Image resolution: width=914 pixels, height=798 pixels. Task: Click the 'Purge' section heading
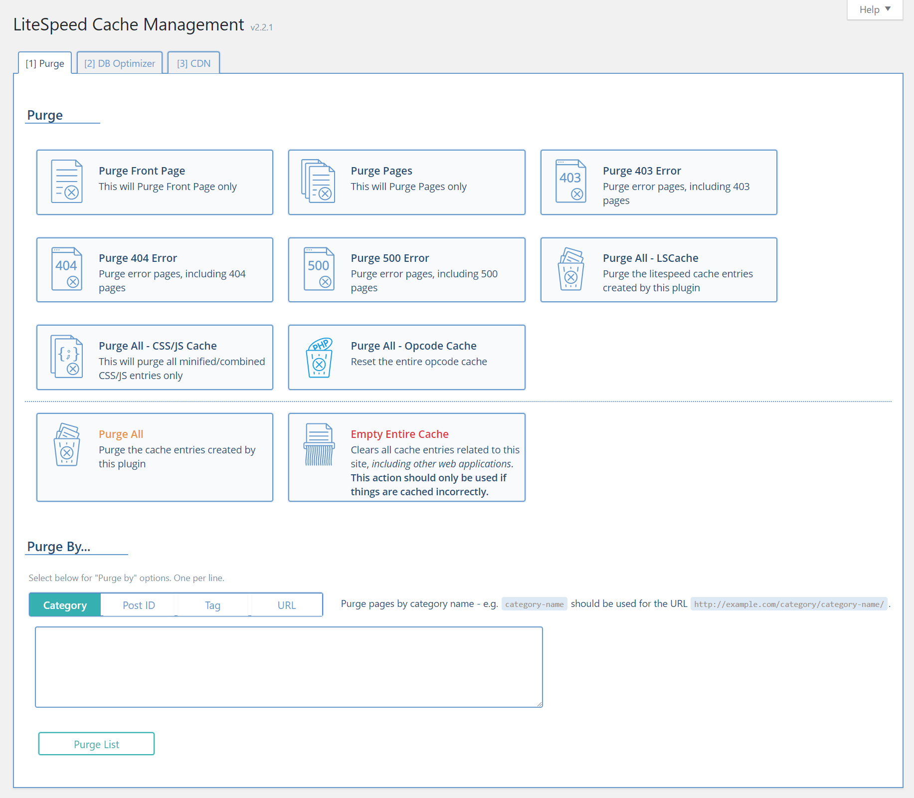point(45,115)
